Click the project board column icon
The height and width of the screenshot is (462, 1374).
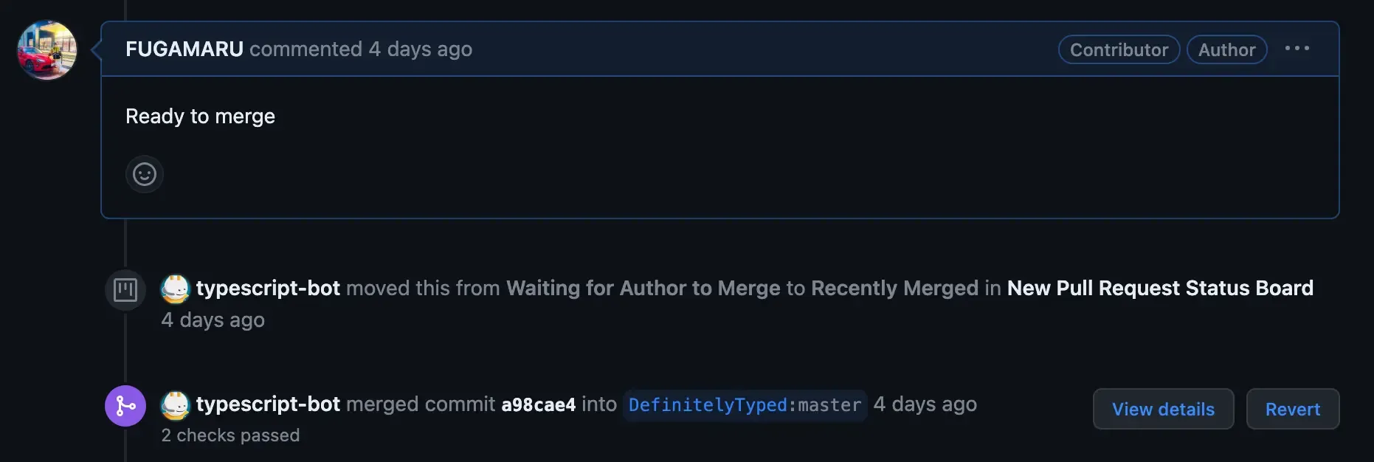pyautogui.click(x=125, y=289)
